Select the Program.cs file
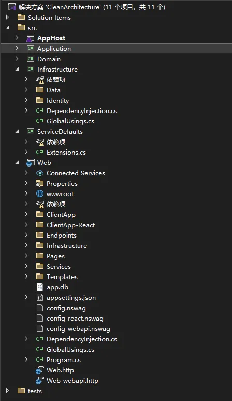The image size is (232, 401). (64, 360)
